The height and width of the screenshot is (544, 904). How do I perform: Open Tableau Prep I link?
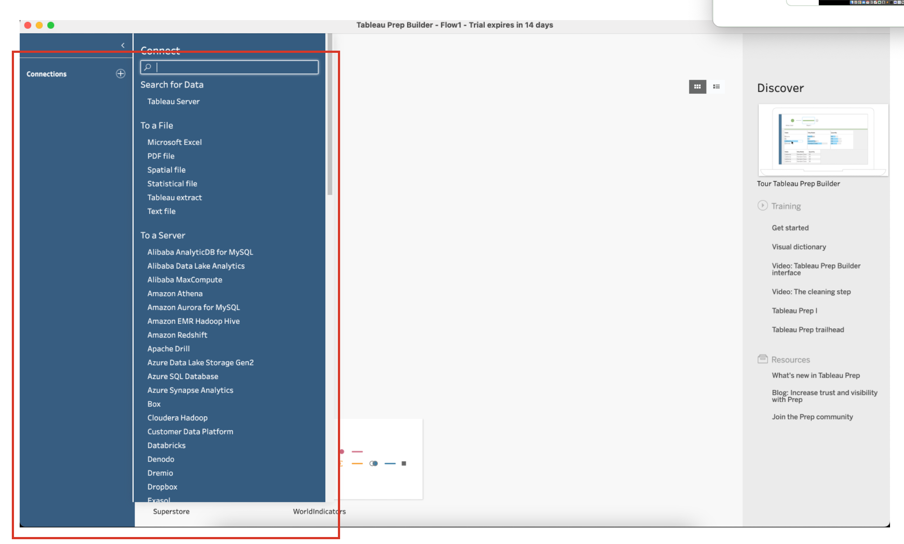pyautogui.click(x=794, y=311)
